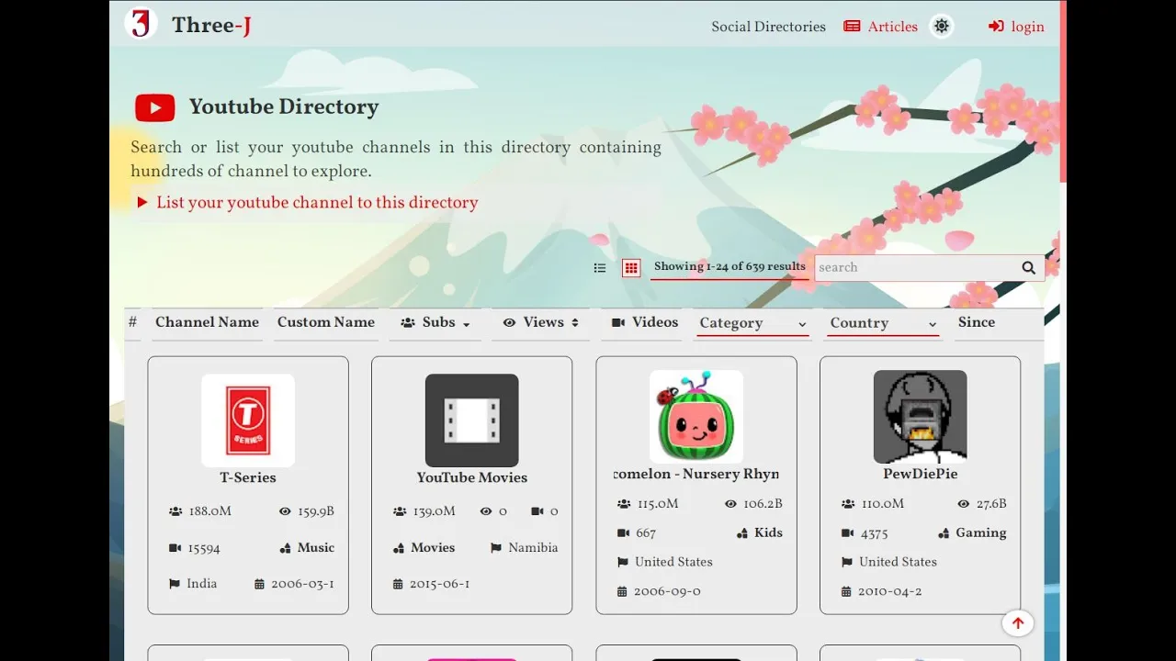
Task: Click YouTube Movies Namibia country text
Action: [533, 547]
